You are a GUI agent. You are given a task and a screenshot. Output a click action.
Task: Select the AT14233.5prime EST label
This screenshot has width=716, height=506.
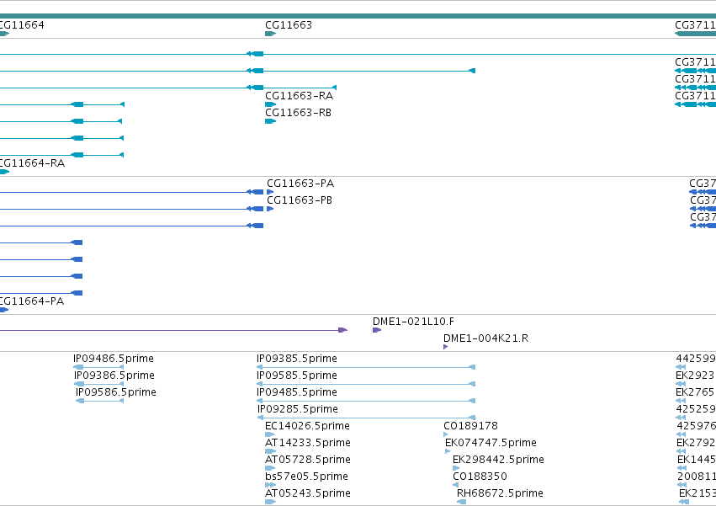click(x=308, y=443)
